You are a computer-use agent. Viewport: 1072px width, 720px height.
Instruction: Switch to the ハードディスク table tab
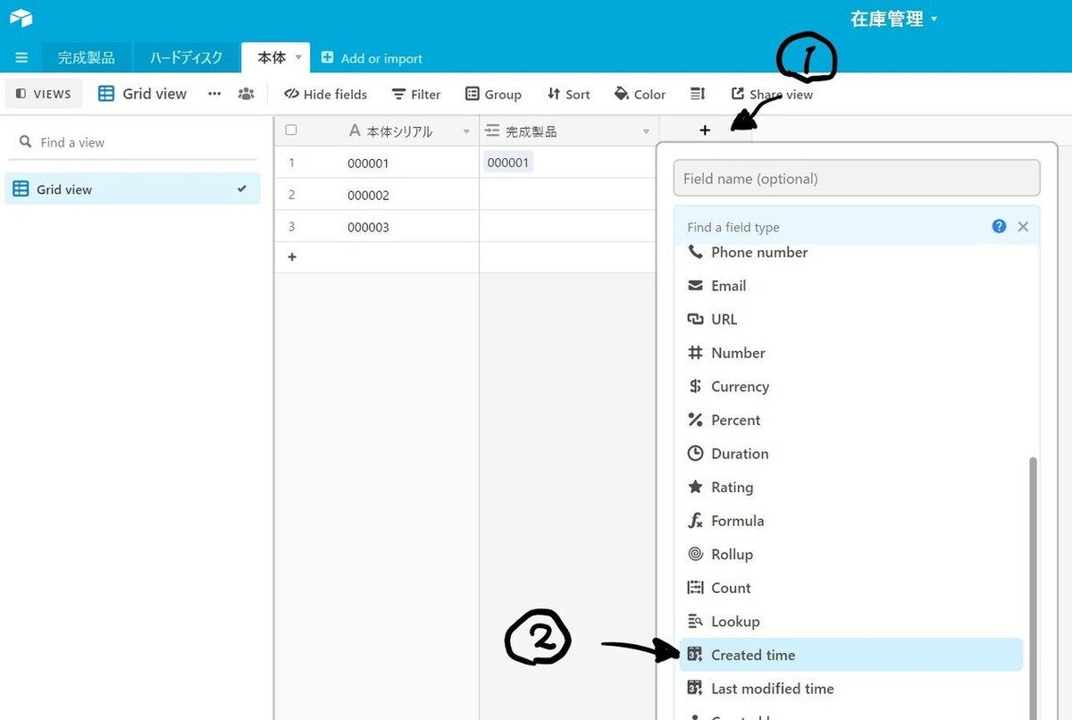186,58
